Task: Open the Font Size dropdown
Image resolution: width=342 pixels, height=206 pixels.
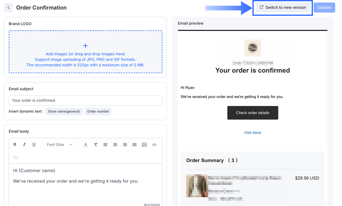Action: (x=59, y=145)
